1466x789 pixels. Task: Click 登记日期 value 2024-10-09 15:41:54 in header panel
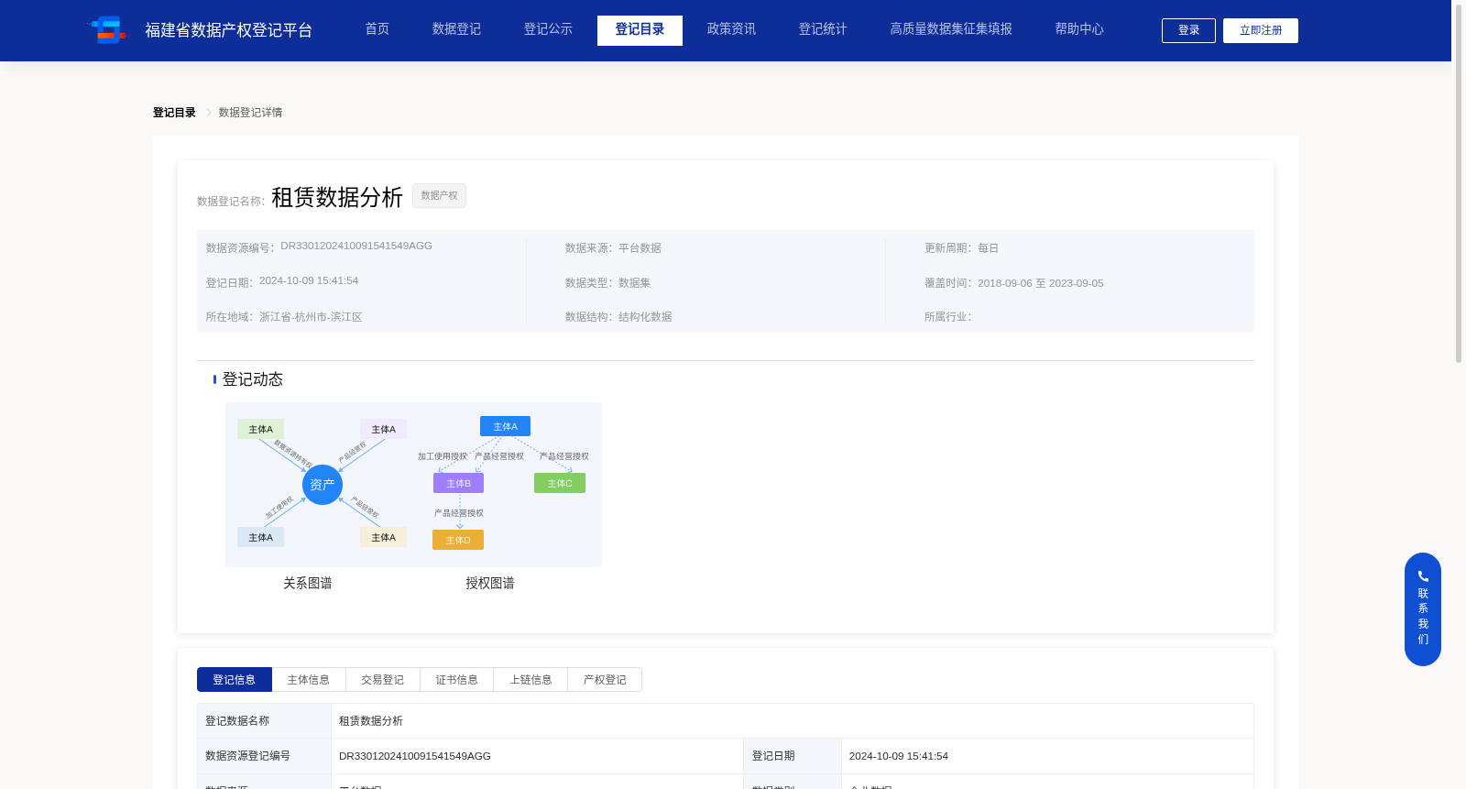pos(309,280)
